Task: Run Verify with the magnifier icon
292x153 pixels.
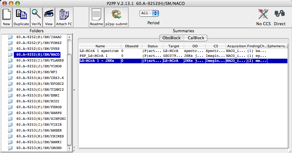Action: coord(36,14)
